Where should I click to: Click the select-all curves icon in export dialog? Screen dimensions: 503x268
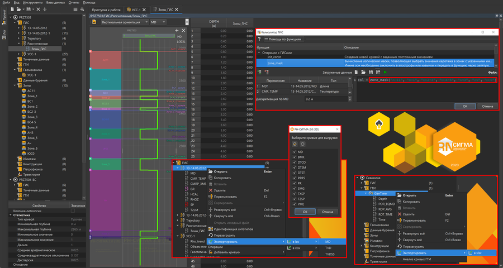tap(295, 143)
